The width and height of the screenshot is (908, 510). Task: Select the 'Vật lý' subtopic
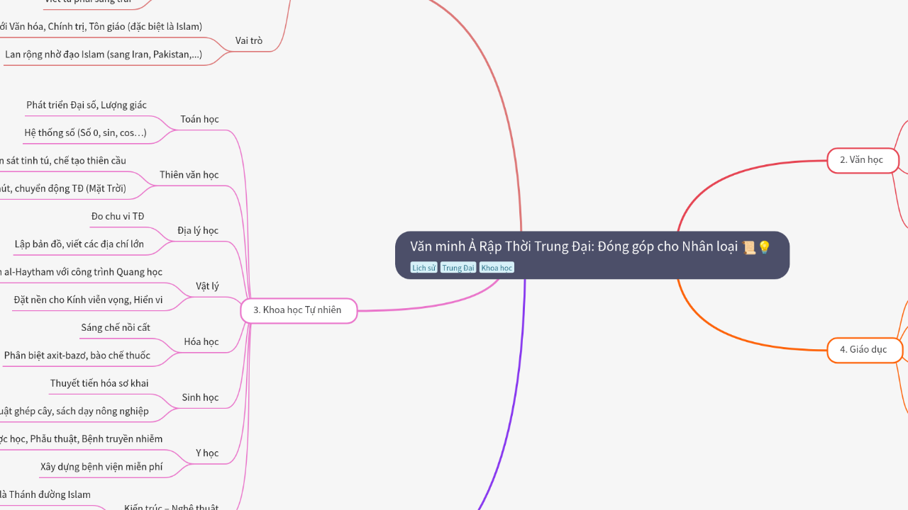click(207, 286)
